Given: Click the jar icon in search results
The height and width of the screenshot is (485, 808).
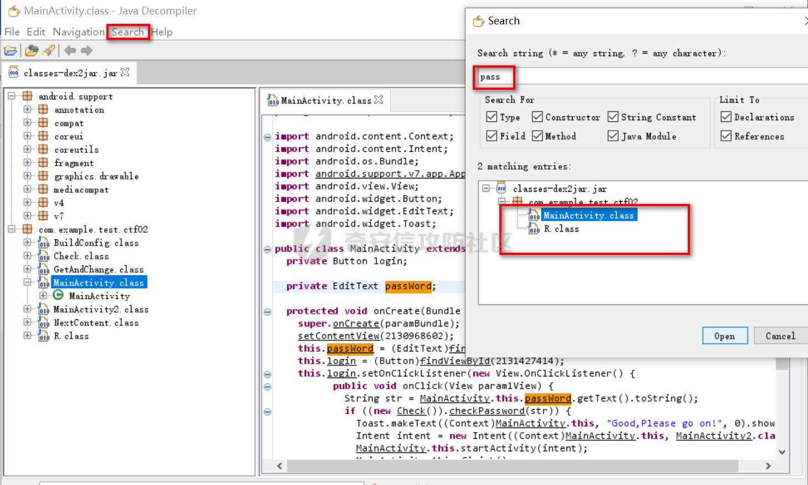Looking at the screenshot, I should (502, 188).
